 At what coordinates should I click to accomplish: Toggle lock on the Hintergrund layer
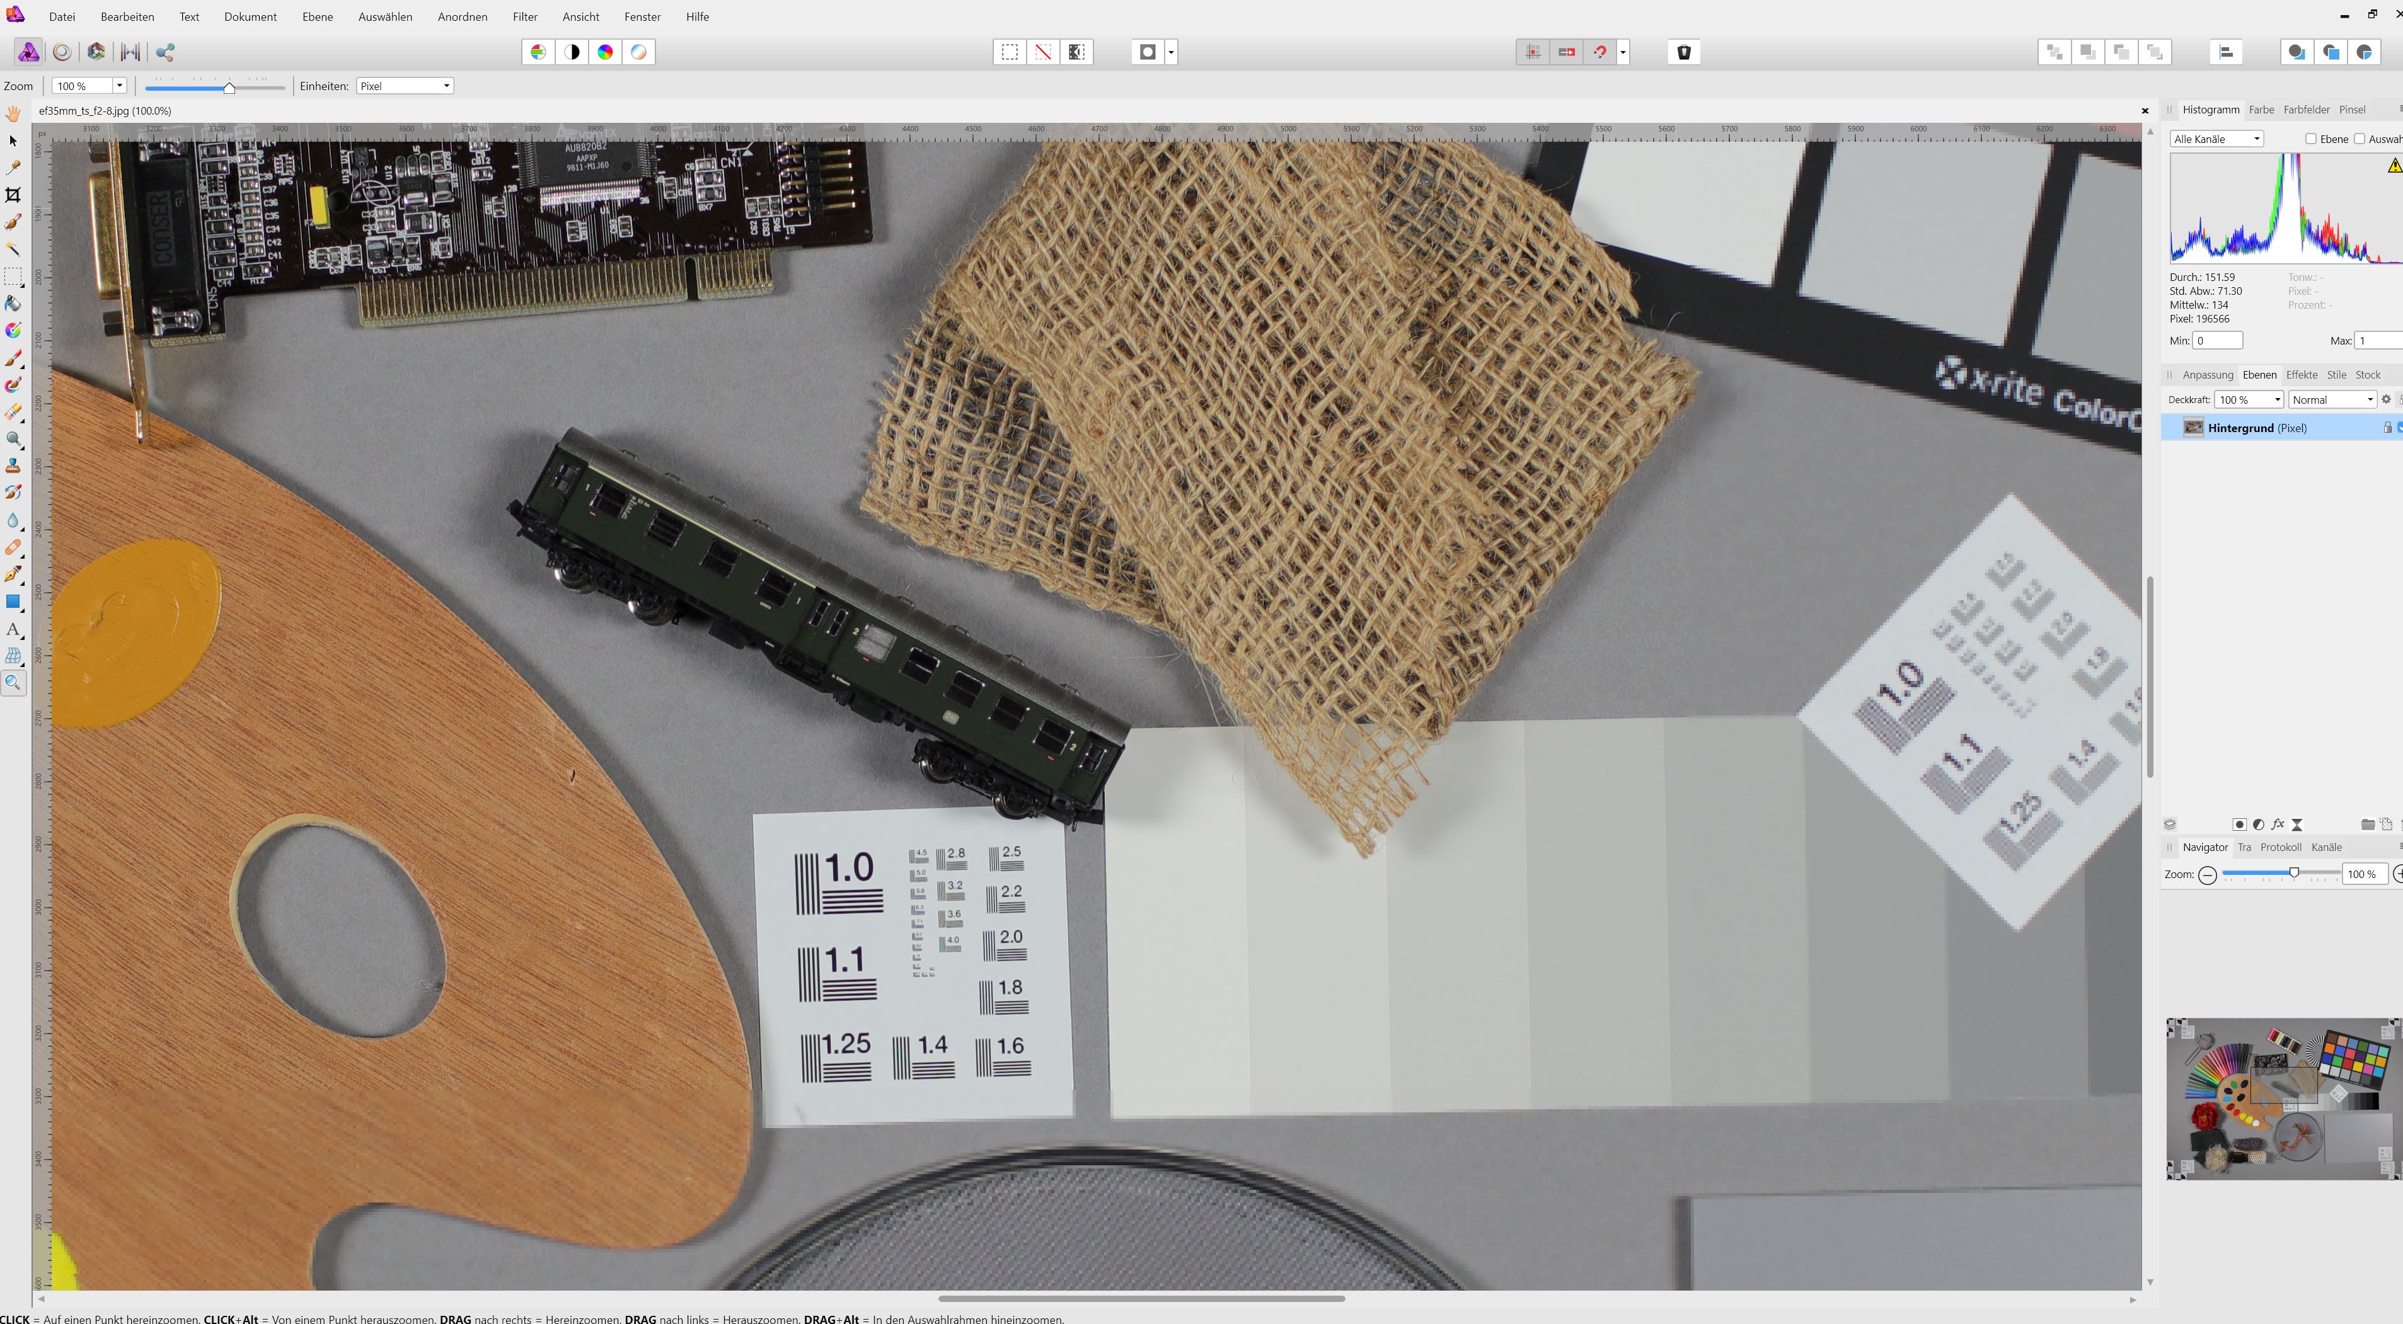(2387, 428)
